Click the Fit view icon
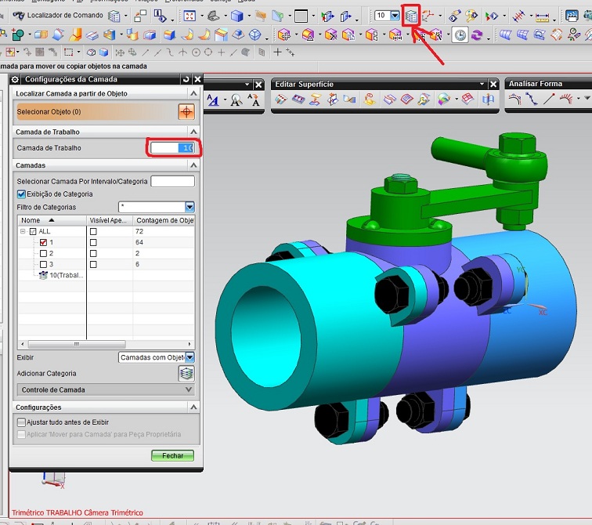Screen dimensions: 592x525 pyautogui.click(x=190, y=16)
